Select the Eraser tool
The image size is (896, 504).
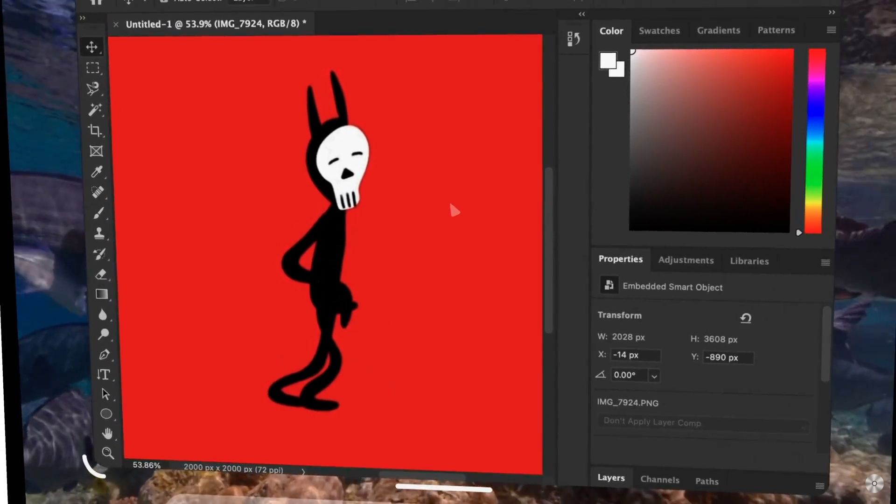coord(101,274)
